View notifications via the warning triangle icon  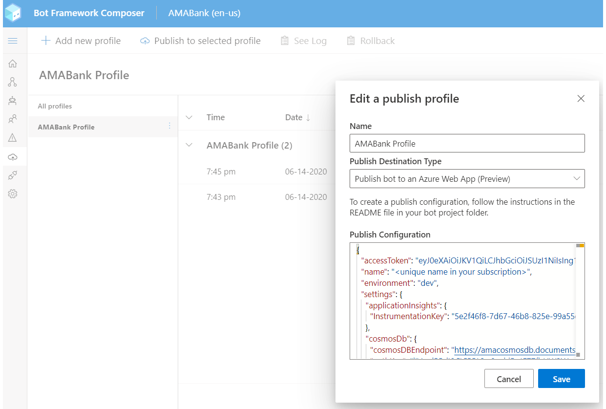[12, 138]
